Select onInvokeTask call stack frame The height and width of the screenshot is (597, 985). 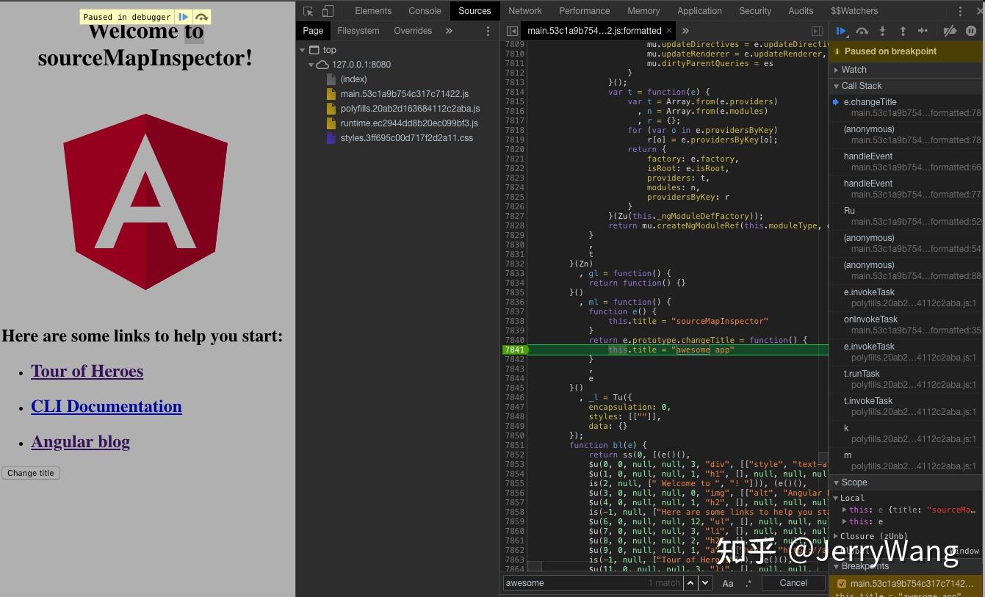(x=907, y=325)
